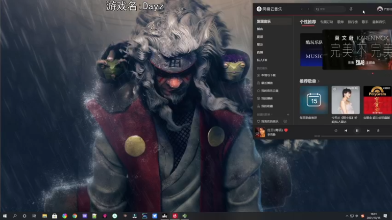Screen dimensions: 392x220
Task: Expand 推荐歌单 section via chevron
Action: point(318,81)
